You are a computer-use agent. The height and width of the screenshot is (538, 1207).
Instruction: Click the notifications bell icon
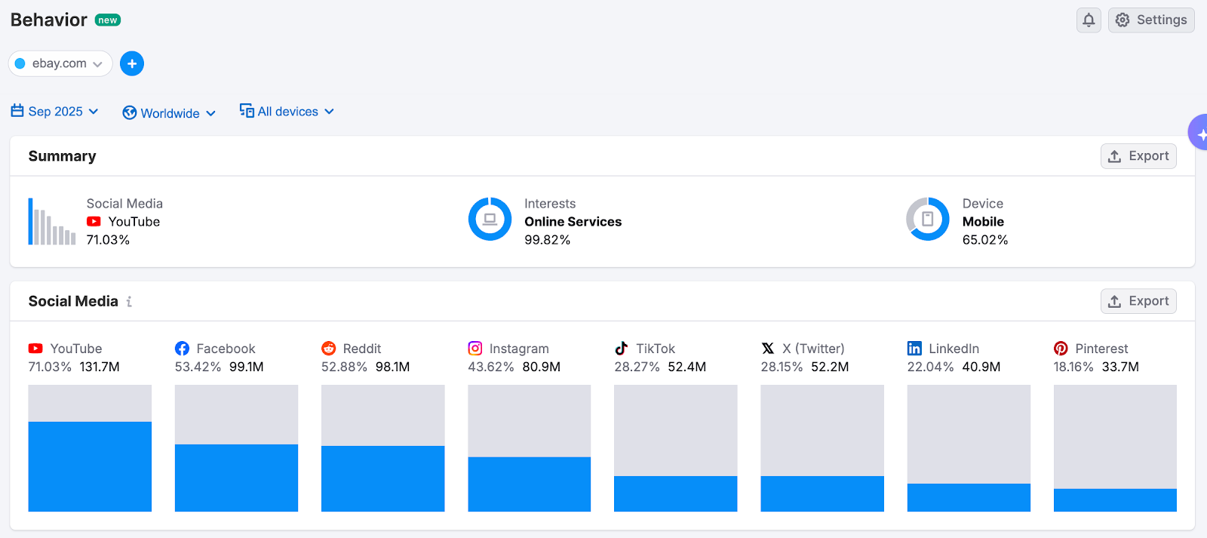click(1088, 20)
